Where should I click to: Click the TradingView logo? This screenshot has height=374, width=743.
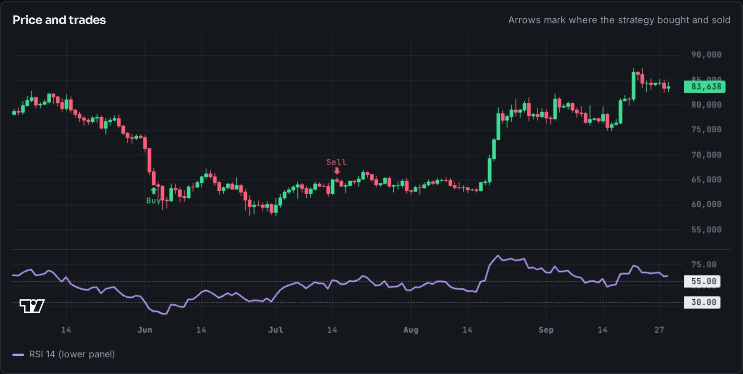tap(32, 306)
